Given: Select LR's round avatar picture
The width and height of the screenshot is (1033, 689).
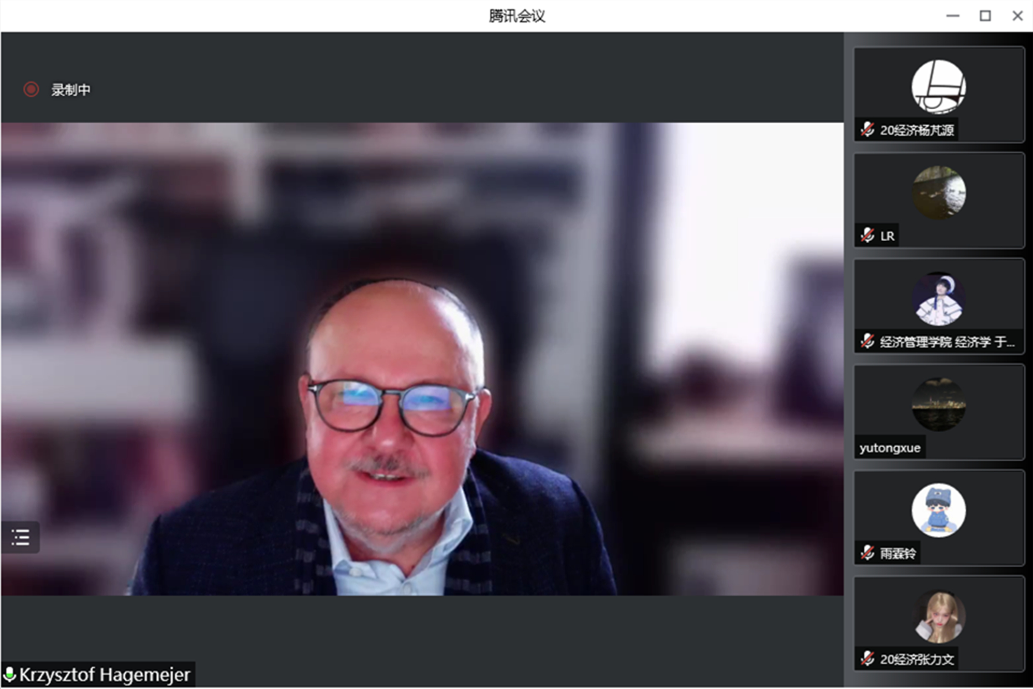Looking at the screenshot, I should [x=938, y=193].
